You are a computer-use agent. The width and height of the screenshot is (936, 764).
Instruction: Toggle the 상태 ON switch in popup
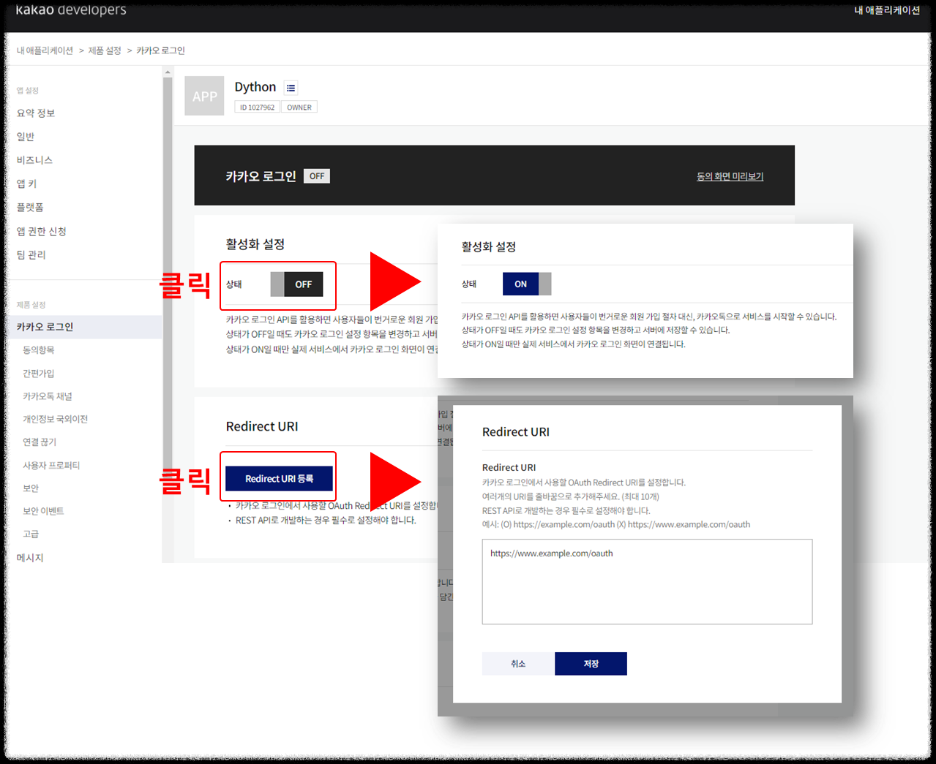coord(527,284)
